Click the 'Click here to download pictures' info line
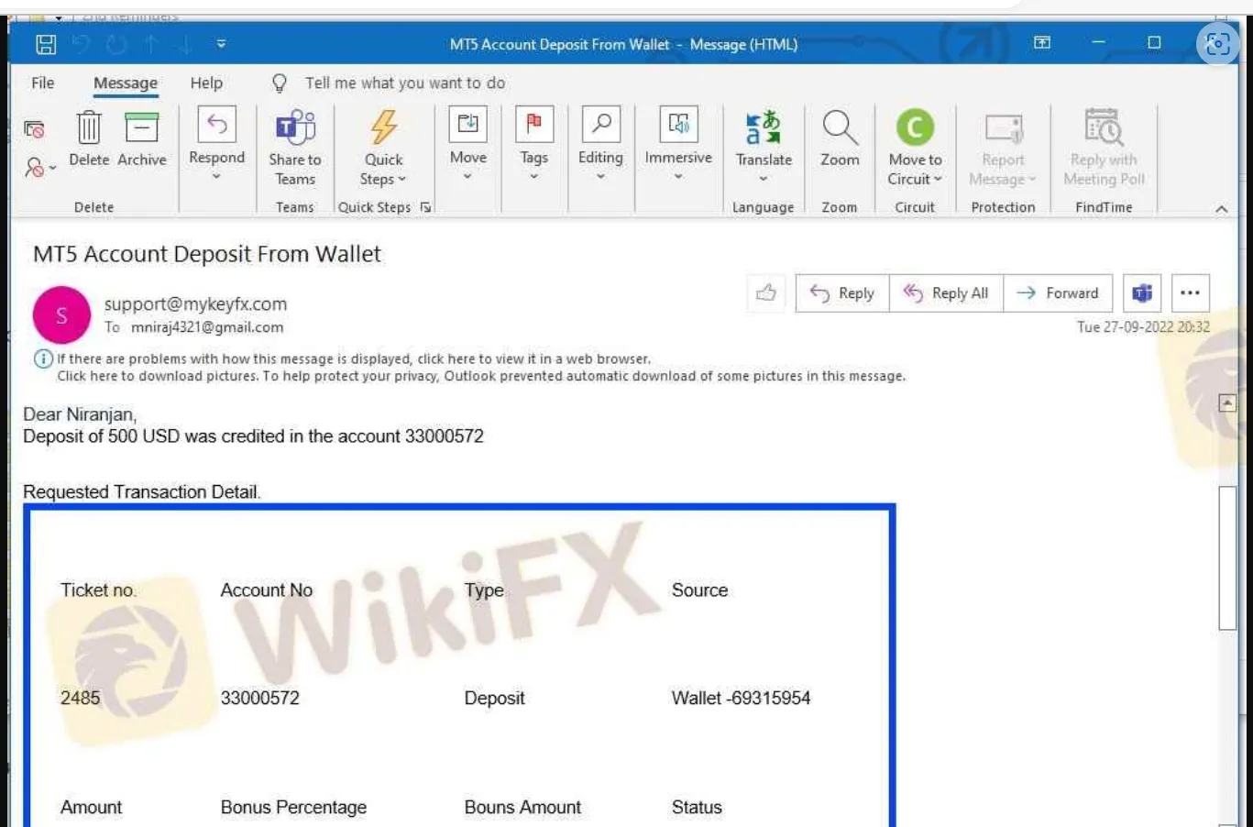1253x827 pixels. (481, 376)
